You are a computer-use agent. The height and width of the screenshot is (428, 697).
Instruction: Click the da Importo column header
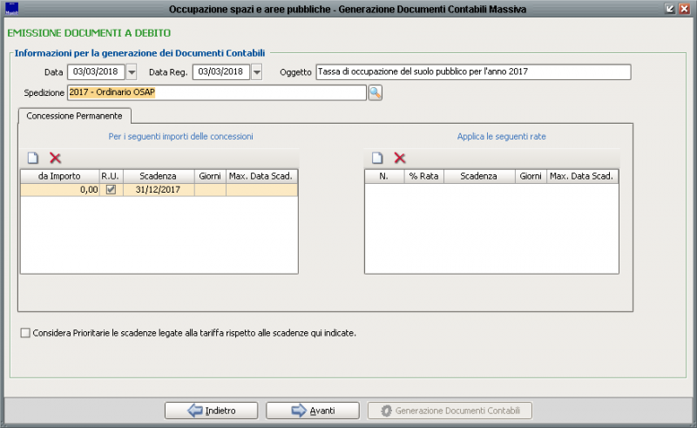(59, 176)
